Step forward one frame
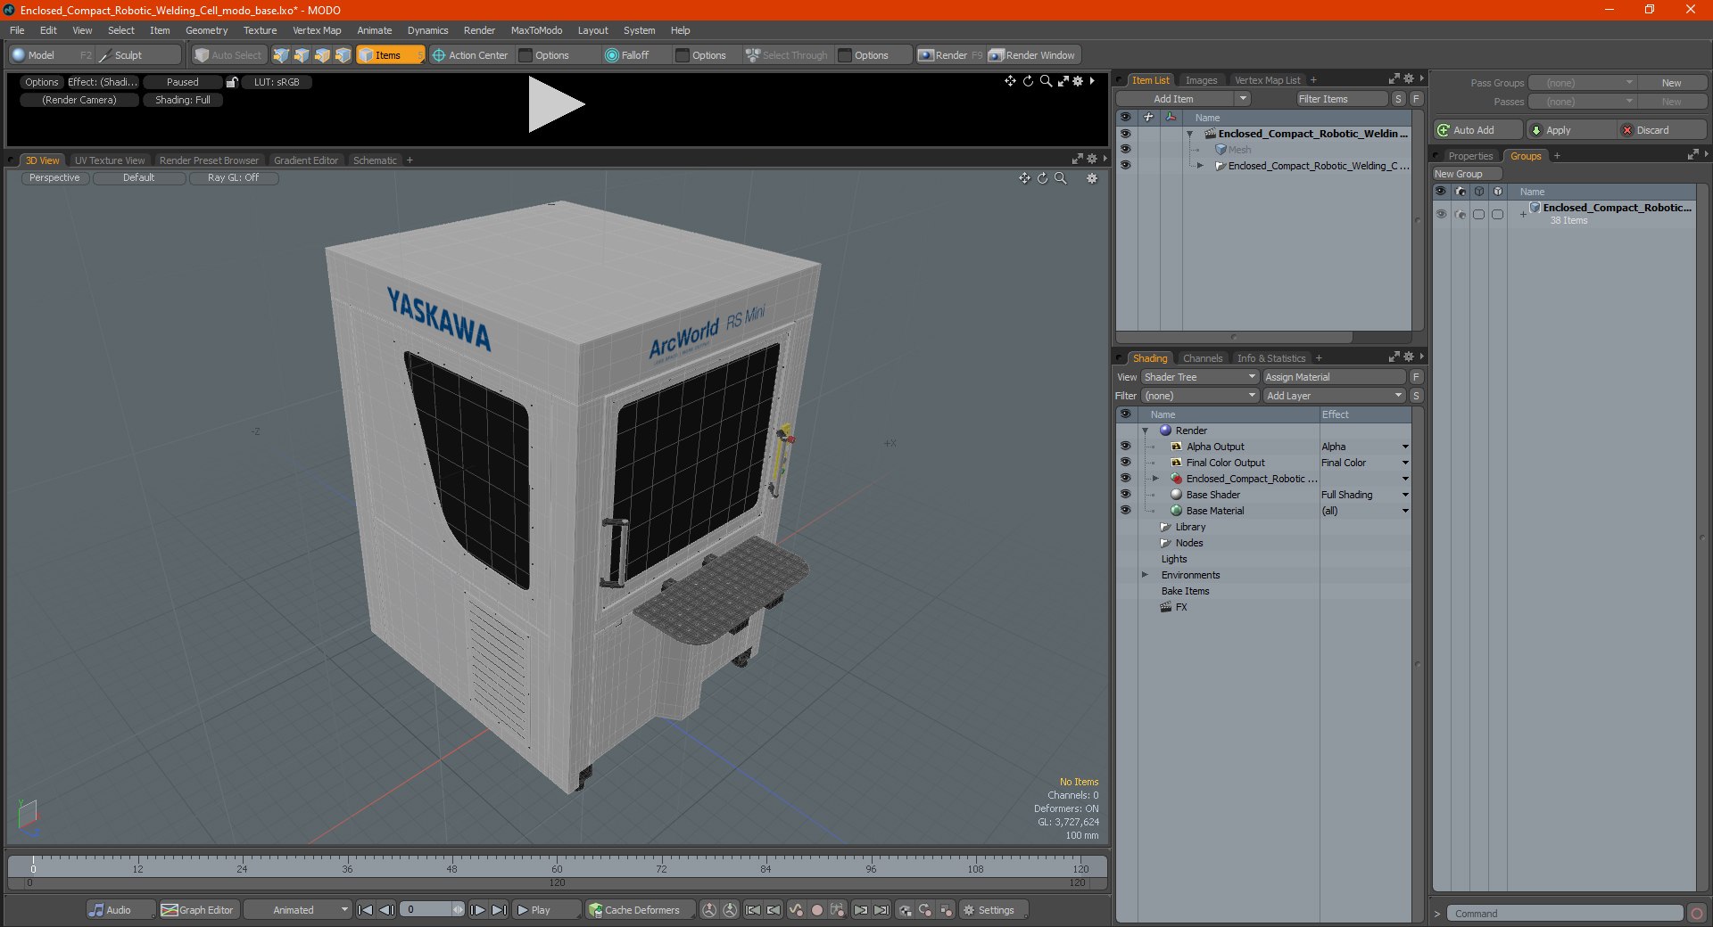The image size is (1713, 927). click(478, 910)
